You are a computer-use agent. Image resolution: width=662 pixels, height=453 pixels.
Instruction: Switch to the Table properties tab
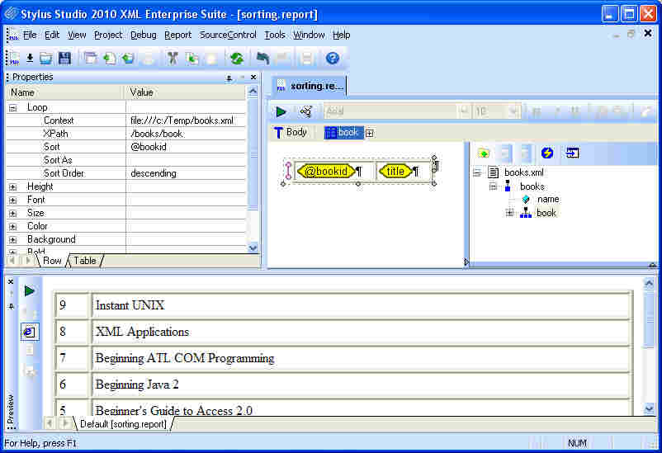pos(85,261)
